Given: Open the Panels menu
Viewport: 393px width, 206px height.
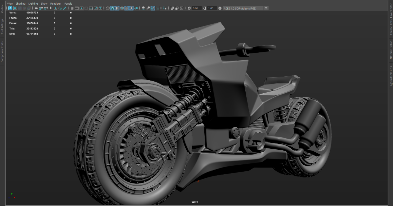Looking at the screenshot, I should pos(68,4).
